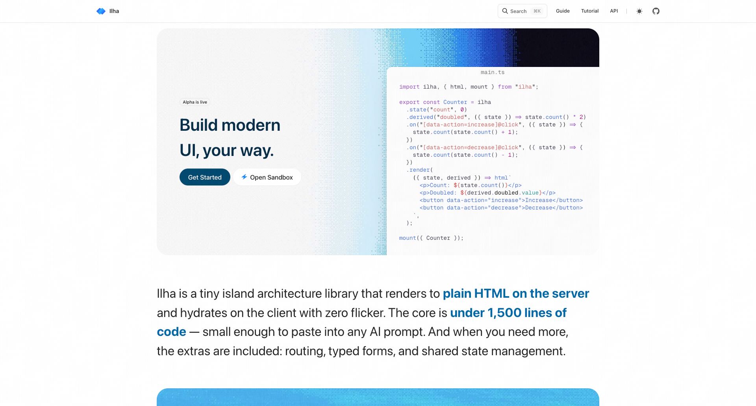Click the "Alpha is live" badge
The height and width of the screenshot is (406, 756).
click(195, 102)
